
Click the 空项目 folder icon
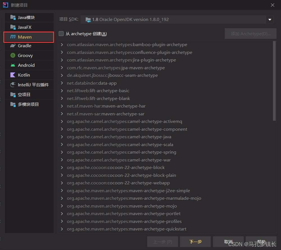(x=13, y=94)
